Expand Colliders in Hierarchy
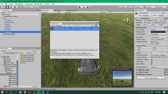 point(4,20)
